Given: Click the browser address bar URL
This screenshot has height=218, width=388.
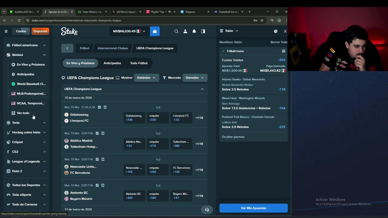Looking at the screenshot, I should click(x=76, y=20).
